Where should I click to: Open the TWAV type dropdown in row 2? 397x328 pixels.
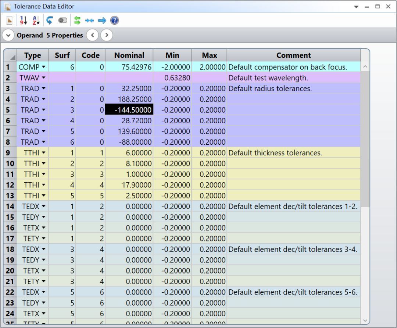(x=44, y=78)
